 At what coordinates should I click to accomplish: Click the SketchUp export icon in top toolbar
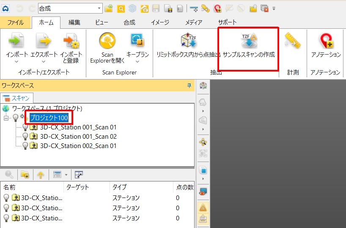tap(133, 9)
